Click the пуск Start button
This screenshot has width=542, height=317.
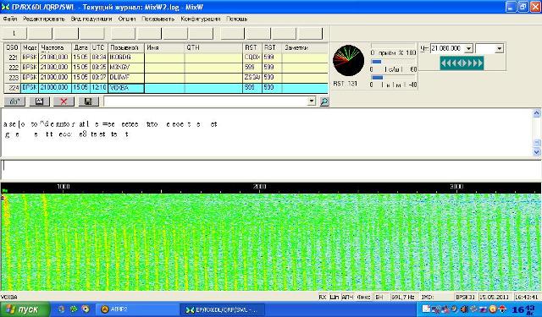pyautogui.click(x=25, y=309)
